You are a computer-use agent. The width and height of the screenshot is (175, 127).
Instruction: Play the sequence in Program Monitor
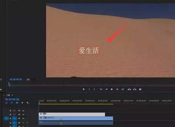112,89
